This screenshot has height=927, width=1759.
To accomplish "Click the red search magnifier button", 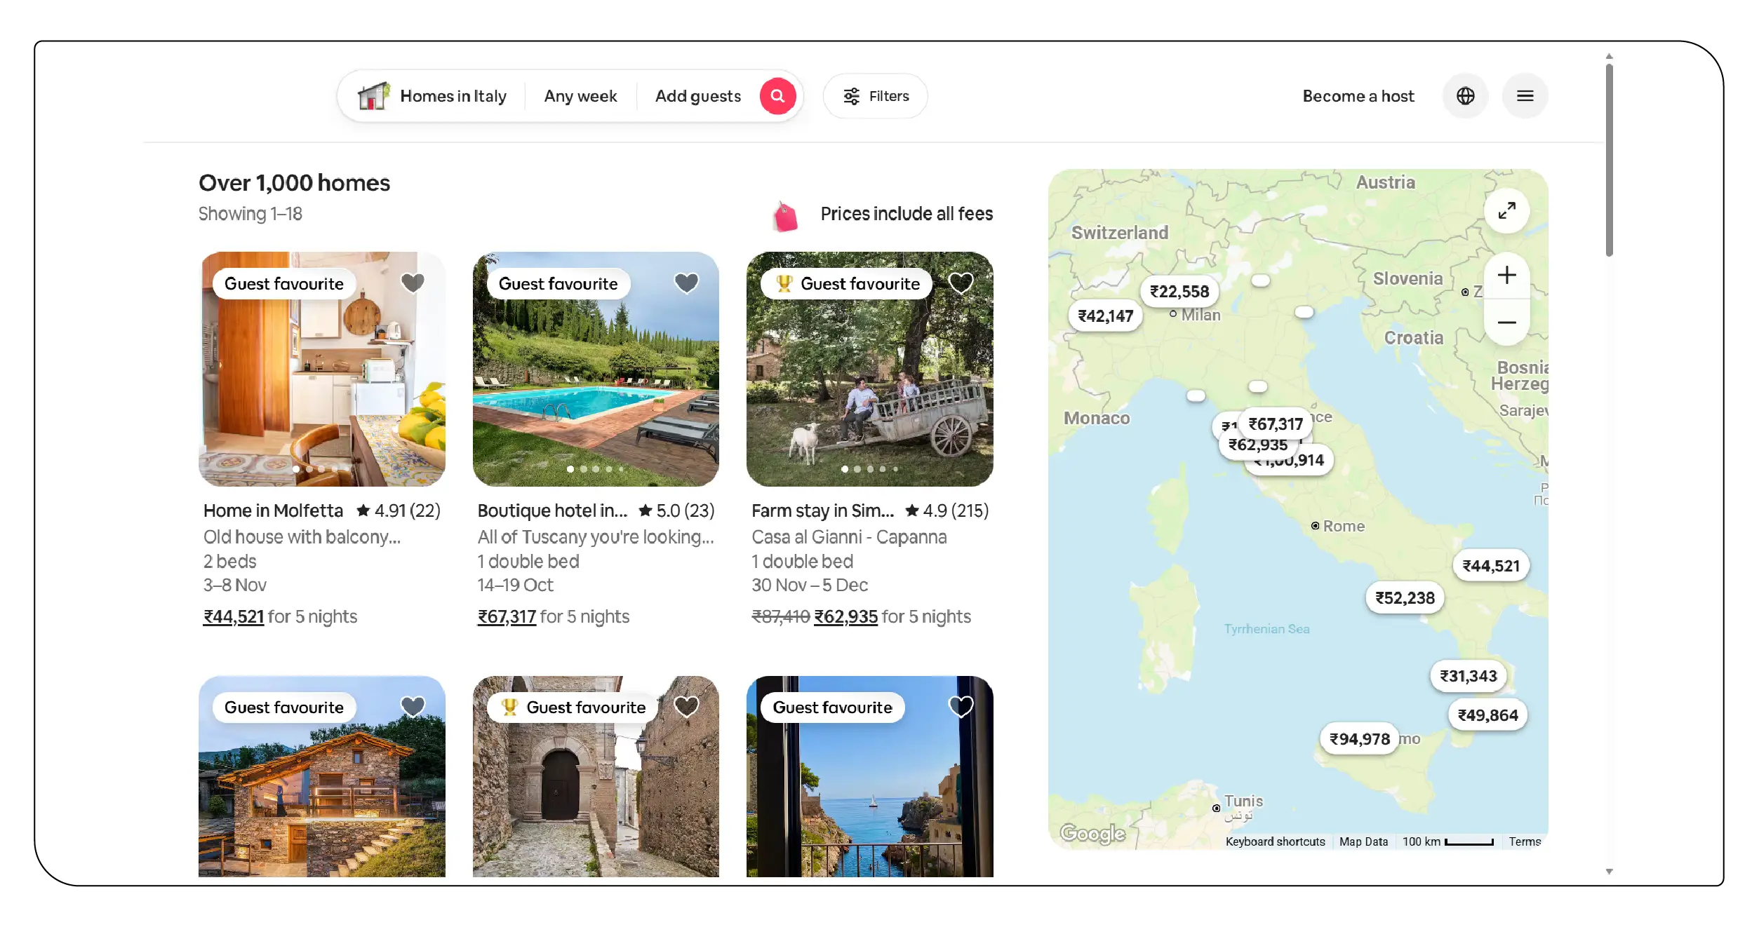I will [x=777, y=96].
